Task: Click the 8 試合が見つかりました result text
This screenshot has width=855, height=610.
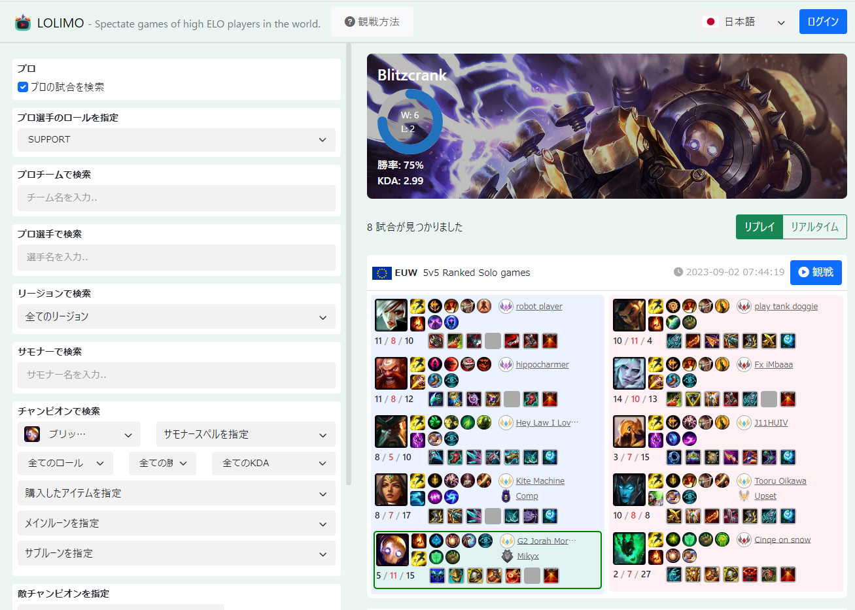Action: [x=415, y=227]
